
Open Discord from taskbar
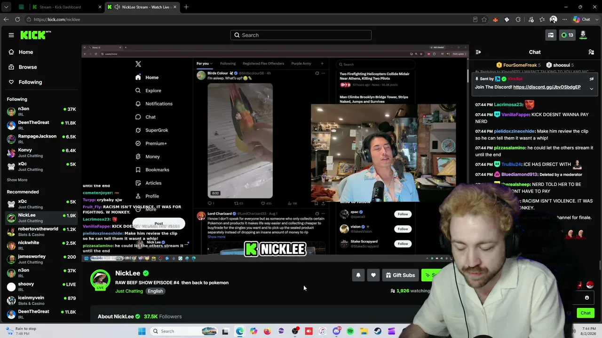point(336,331)
